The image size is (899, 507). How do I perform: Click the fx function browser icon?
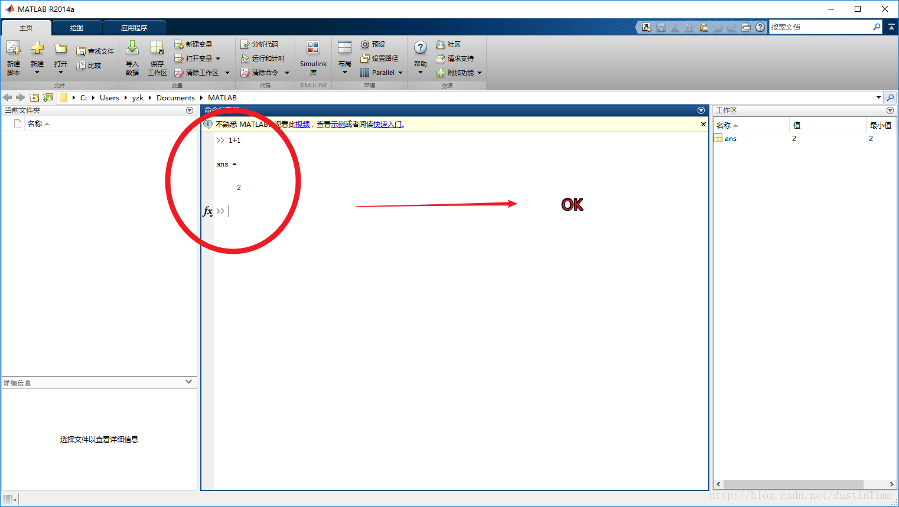(208, 211)
